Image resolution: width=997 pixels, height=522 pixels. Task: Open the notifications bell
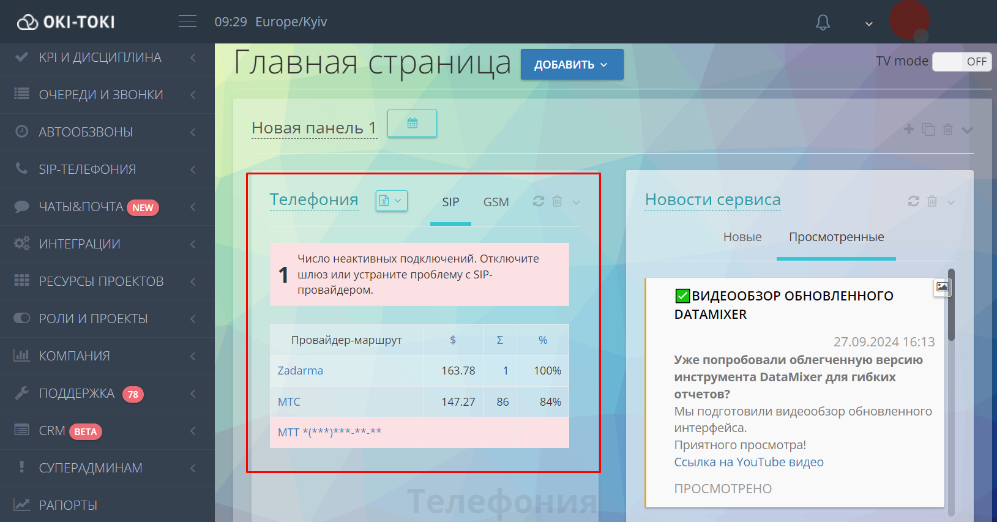(823, 23)
